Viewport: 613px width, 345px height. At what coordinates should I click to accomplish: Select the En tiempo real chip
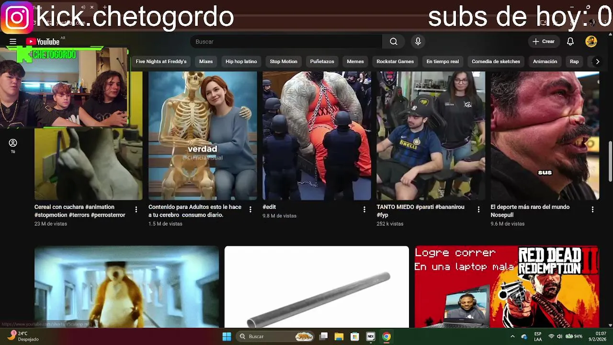pos(443,61)
